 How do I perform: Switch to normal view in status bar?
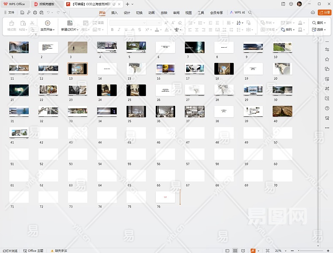[227, 250]
